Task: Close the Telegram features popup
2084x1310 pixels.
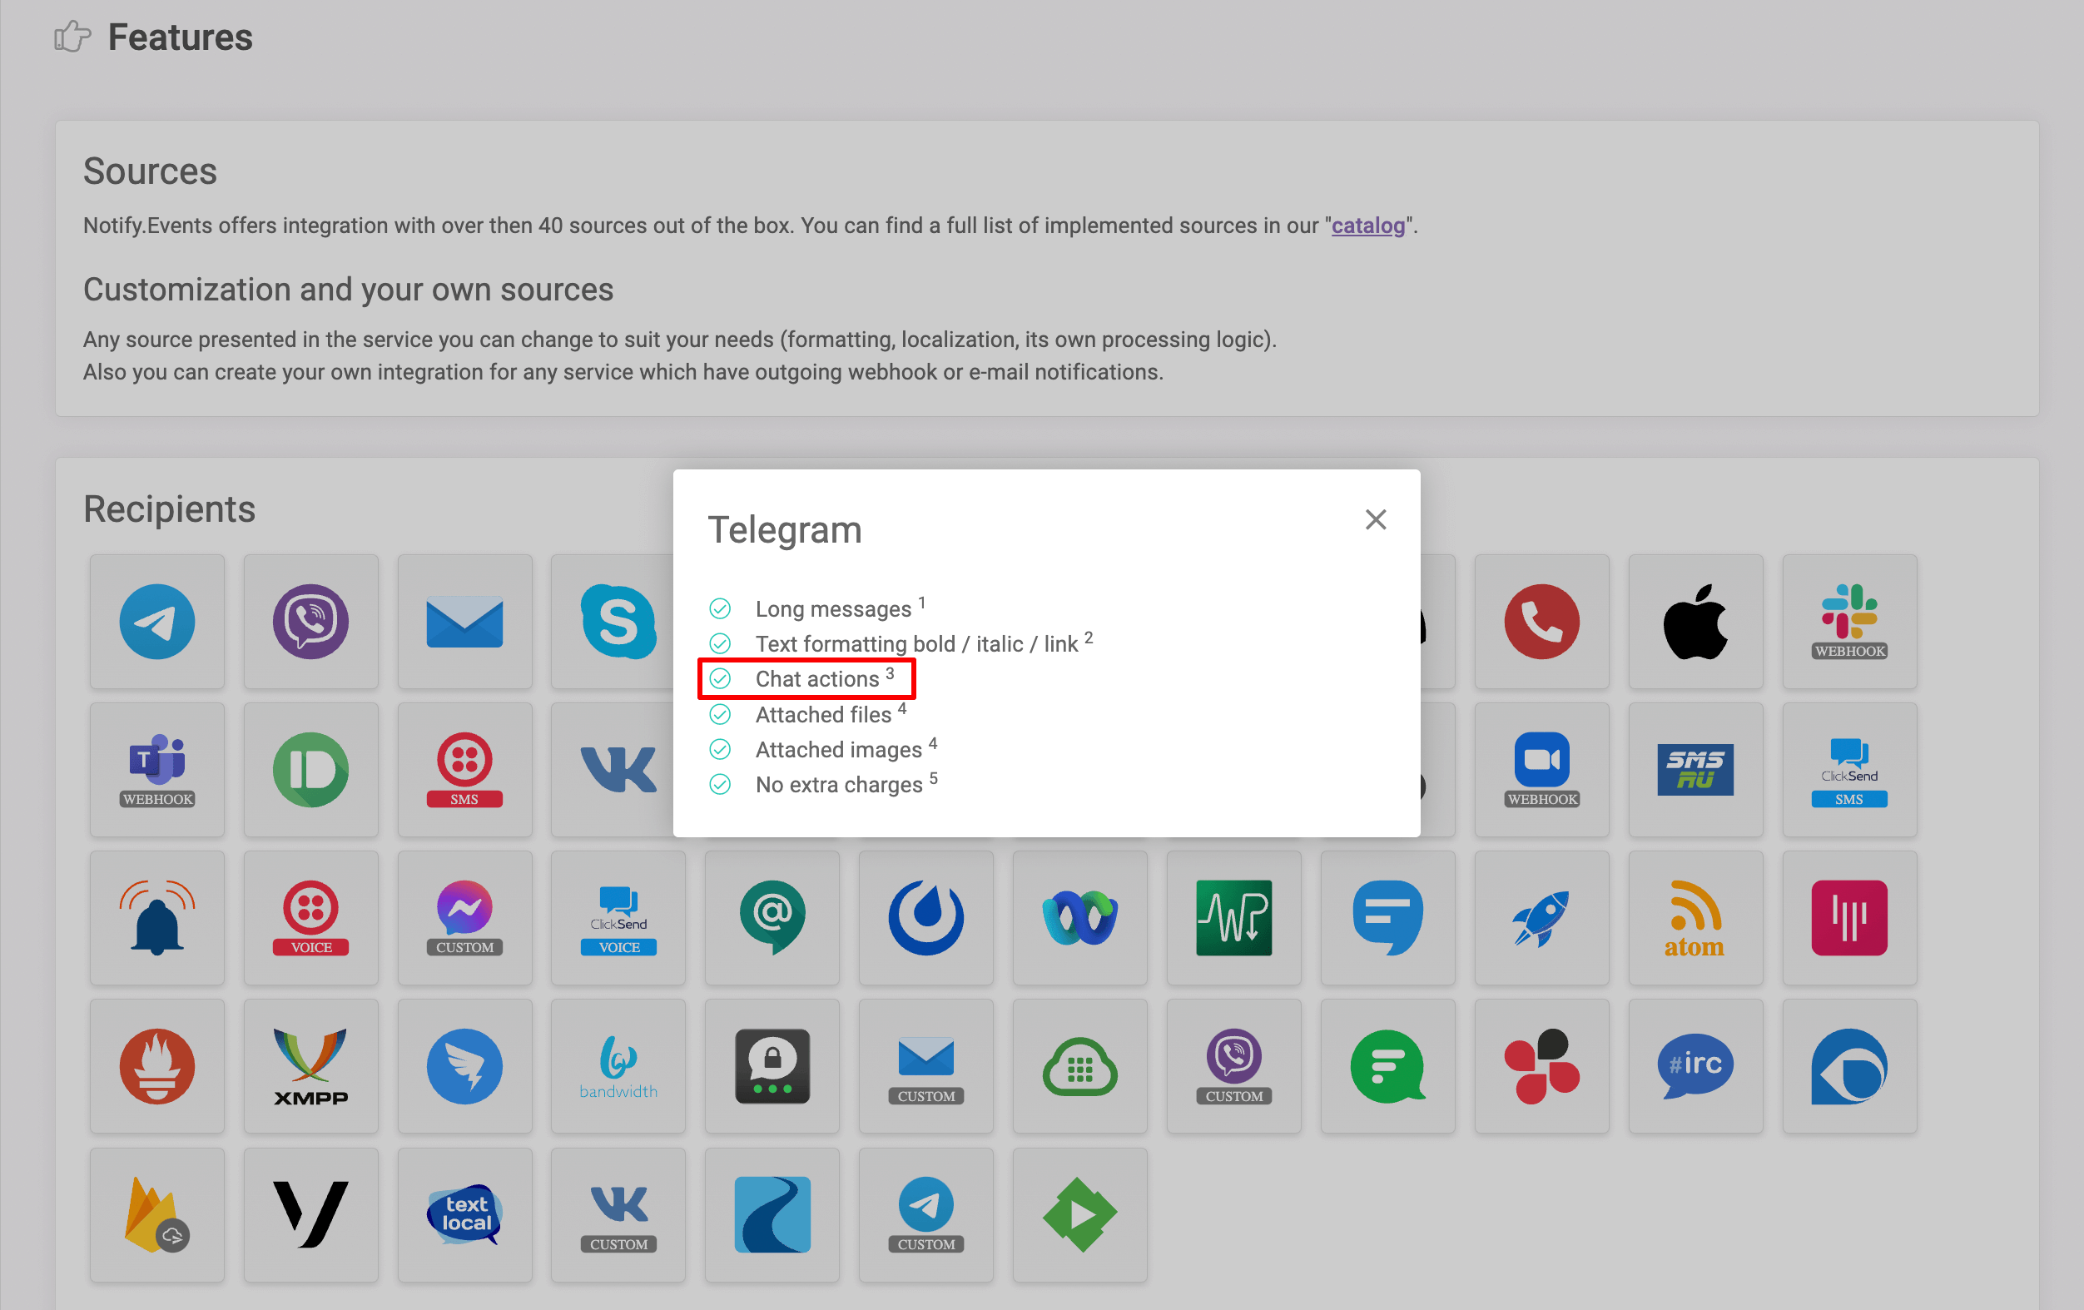Action: [x=1375, y=519]
